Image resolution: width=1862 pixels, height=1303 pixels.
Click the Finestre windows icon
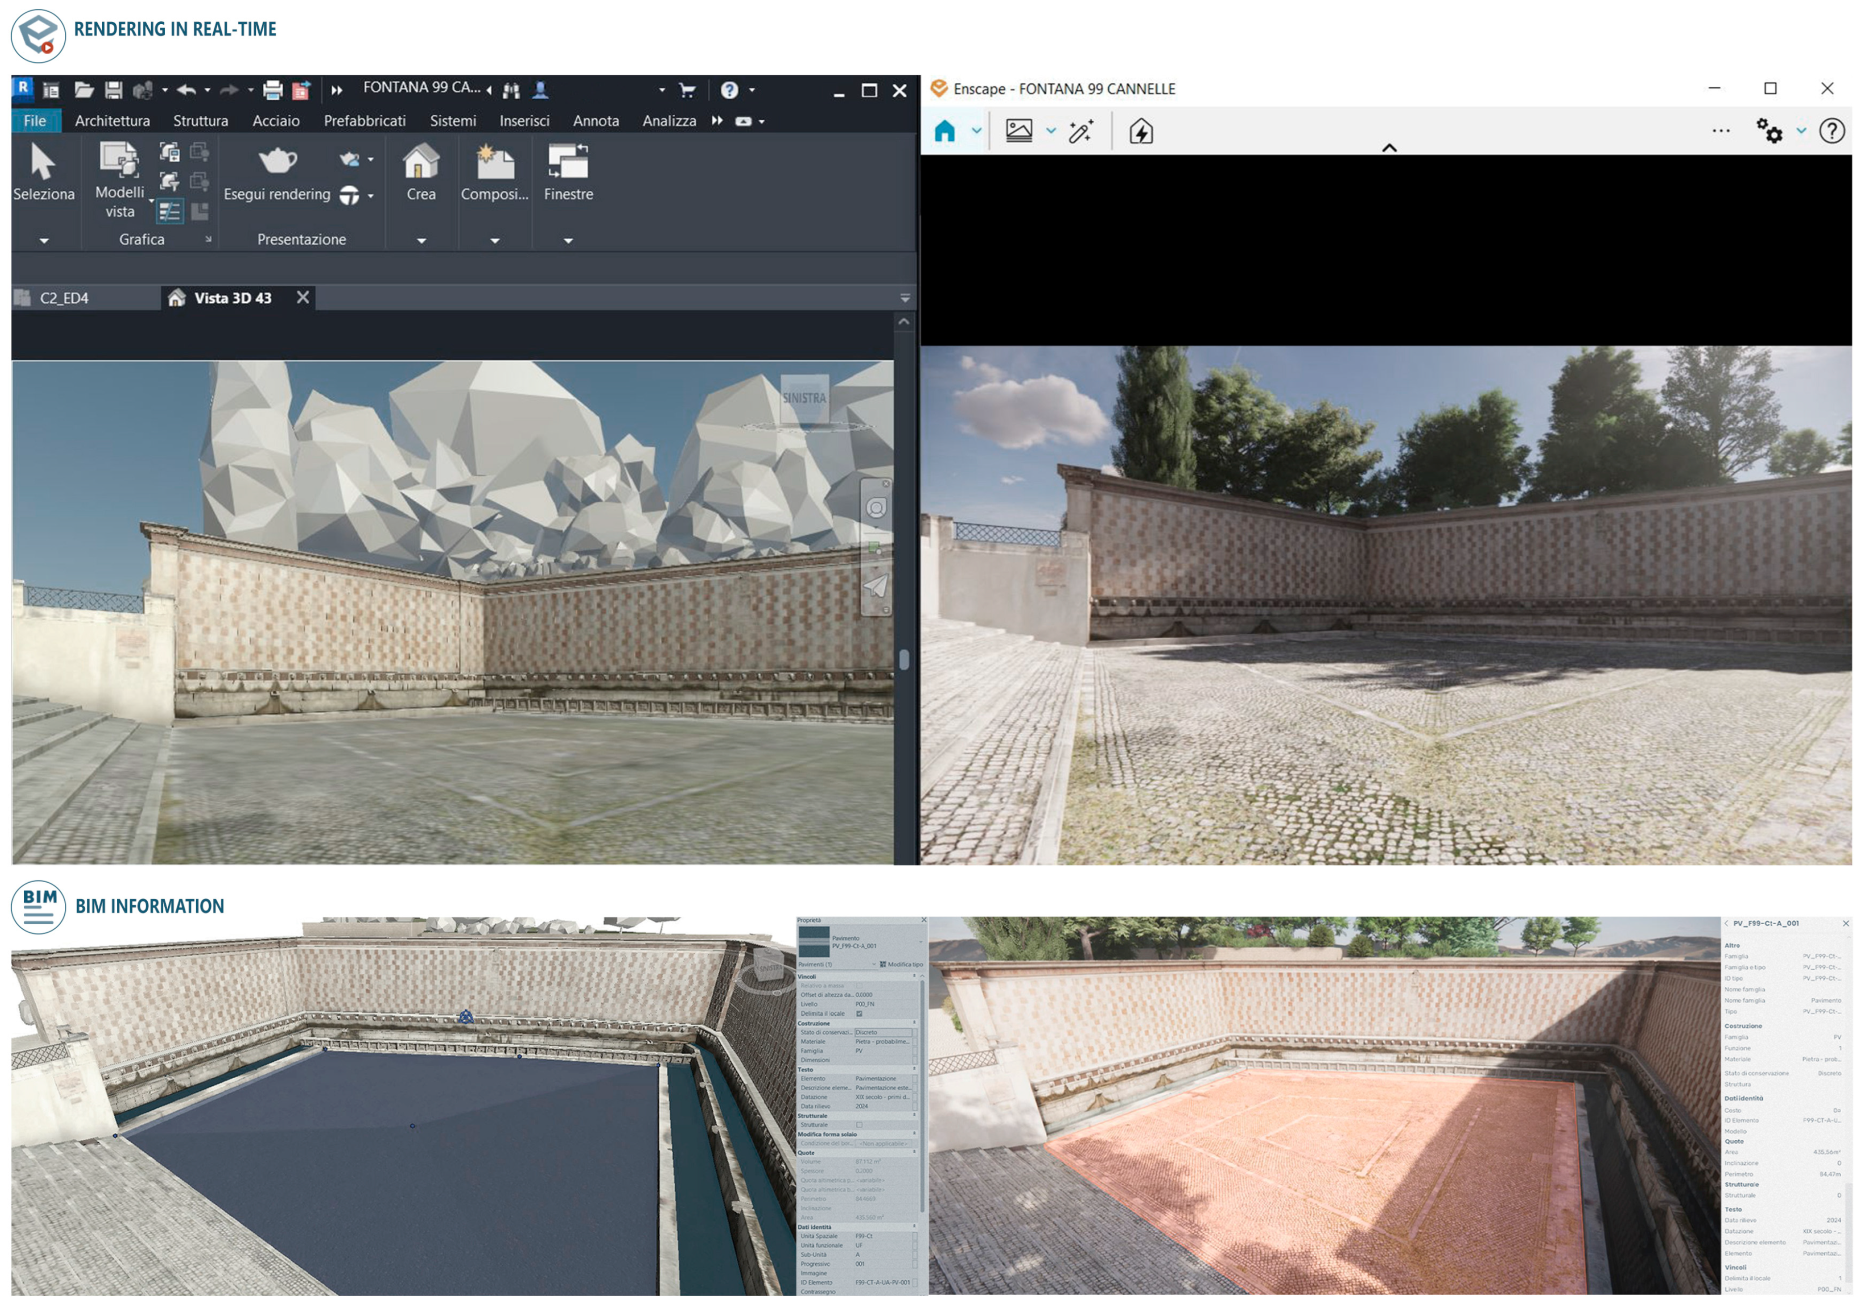(x=568, y=160)
